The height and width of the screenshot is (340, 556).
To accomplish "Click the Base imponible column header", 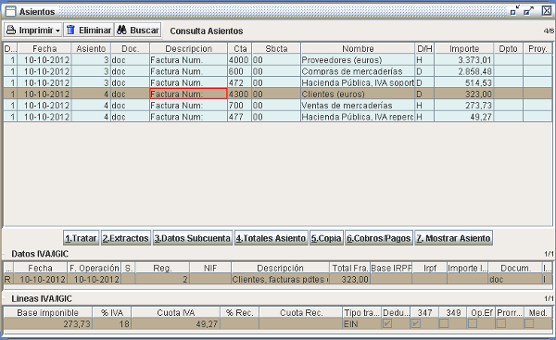I will (x=47, y=313).
